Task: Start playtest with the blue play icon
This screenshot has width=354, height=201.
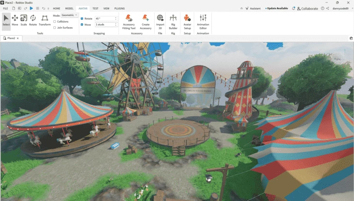Action: click(x=32, y=8)
